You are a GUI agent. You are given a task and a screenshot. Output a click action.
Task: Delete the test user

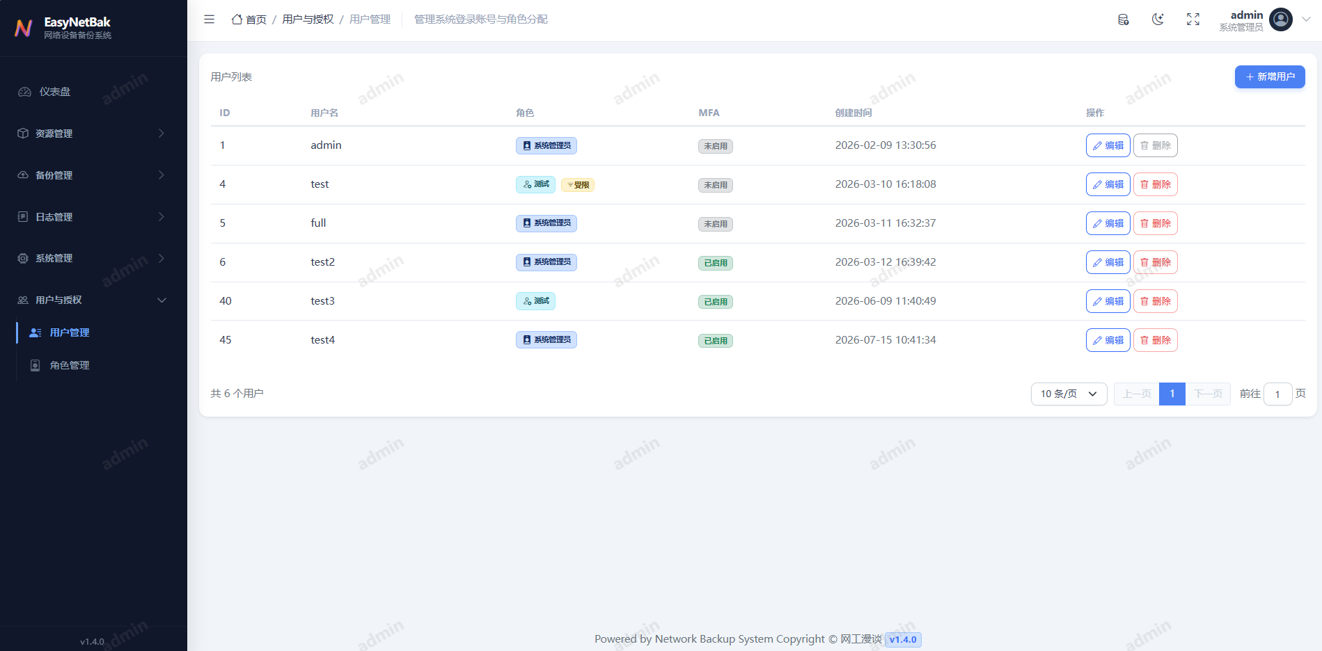coord(1156,184)
